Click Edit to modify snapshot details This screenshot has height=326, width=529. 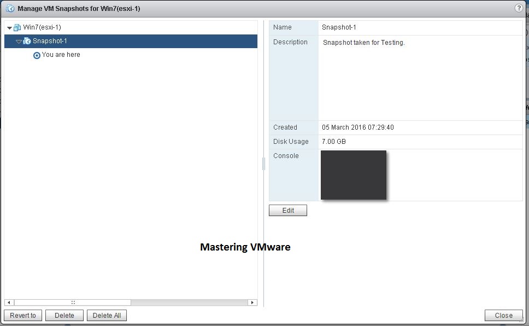click(x=288, y=210)
